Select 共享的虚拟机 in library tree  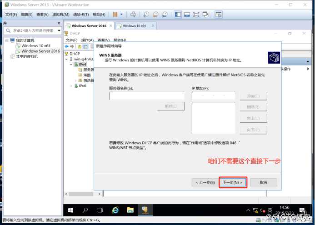tap(27, 56)
